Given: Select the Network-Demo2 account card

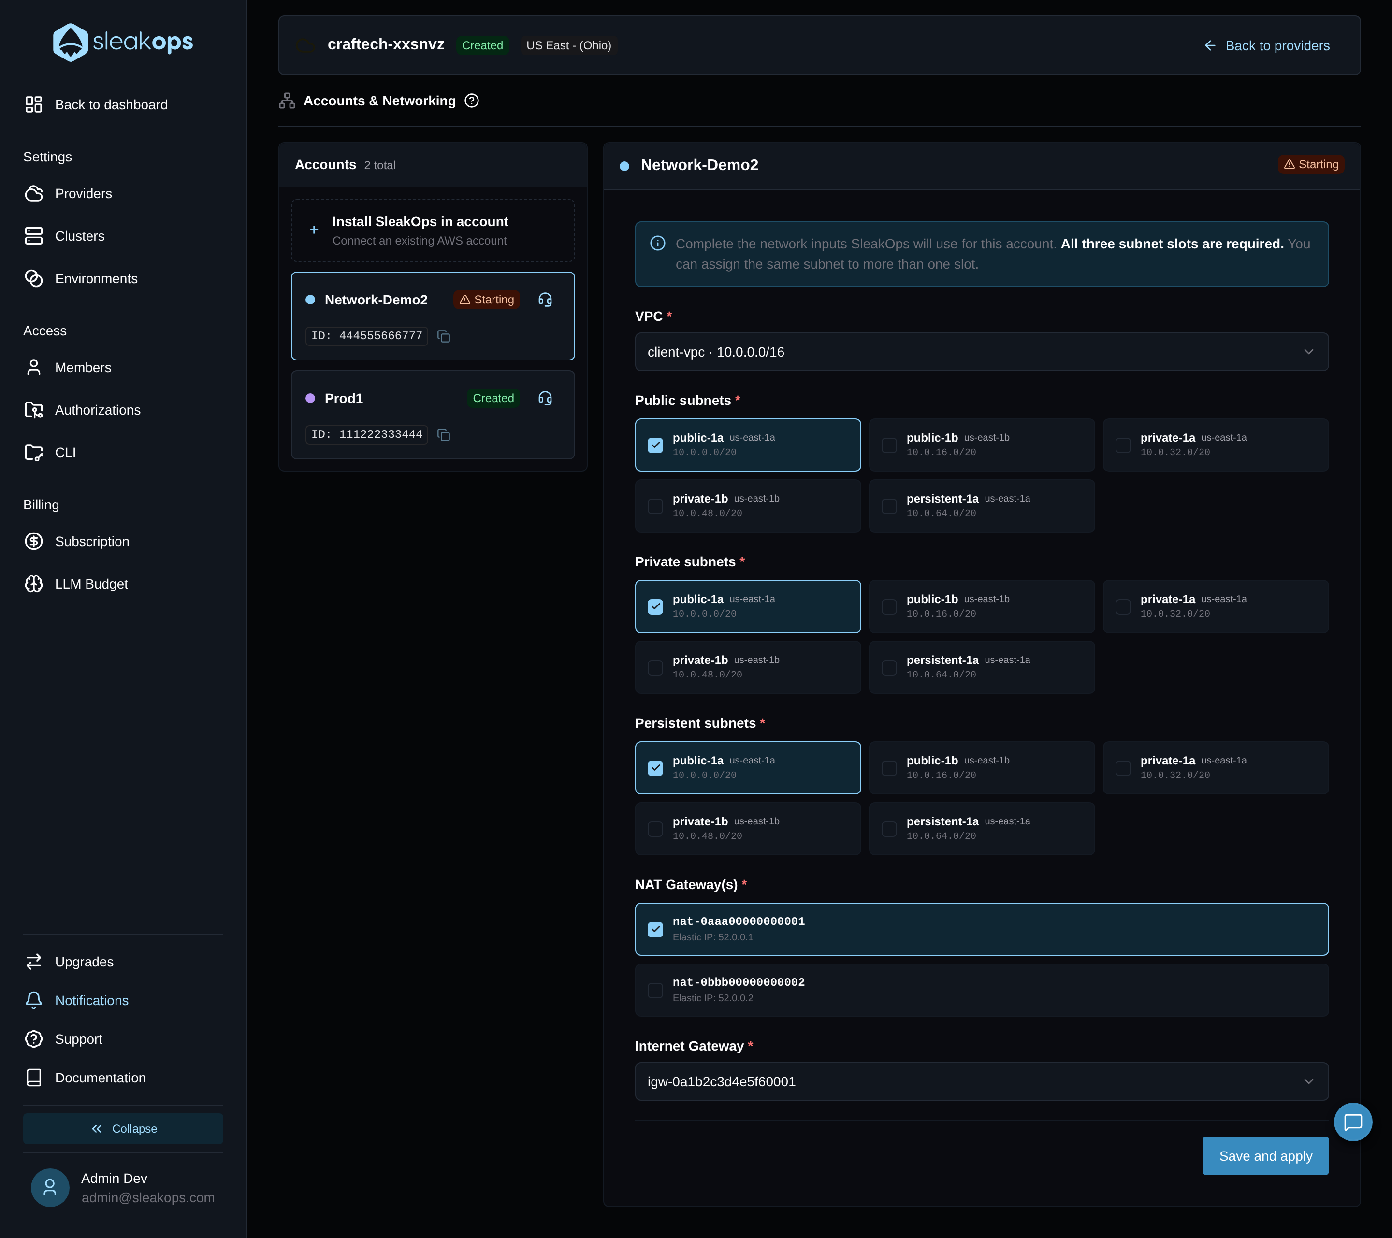Looking at the screenshot, I should tap(433, 316).
